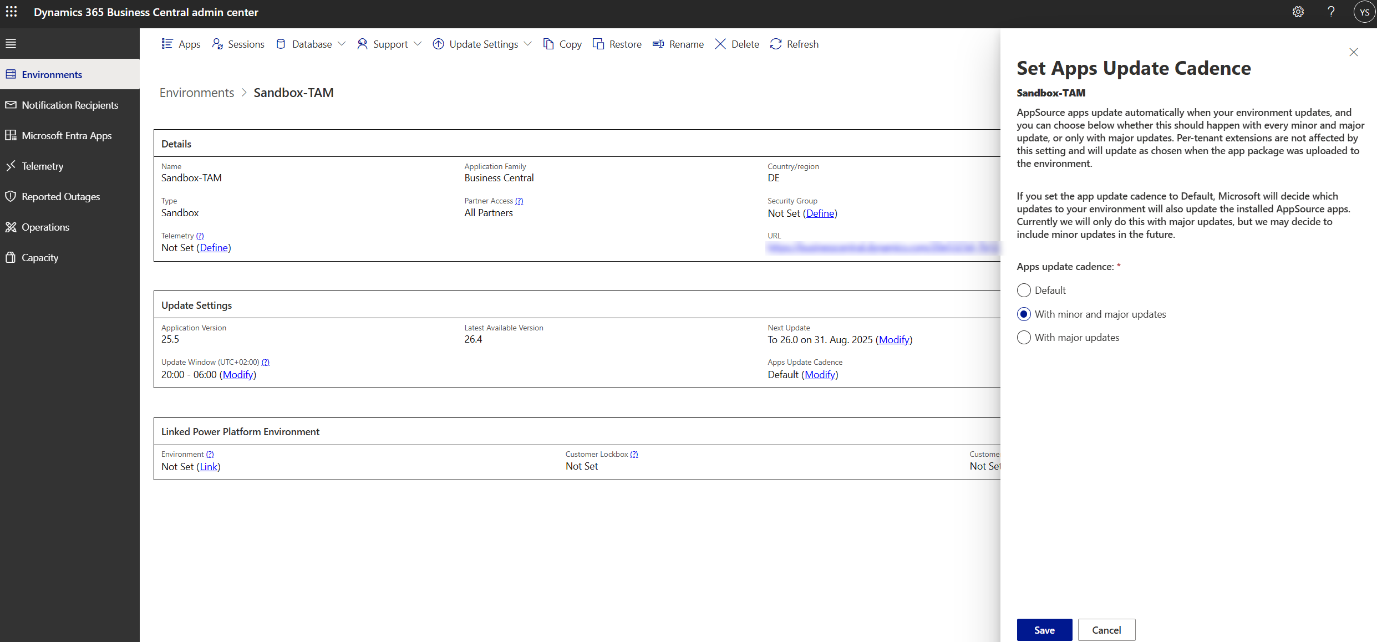Viewport: 1377px width, 642px height.
Task: Expand the Support dropdown menu
Action: tap(389, 44)
